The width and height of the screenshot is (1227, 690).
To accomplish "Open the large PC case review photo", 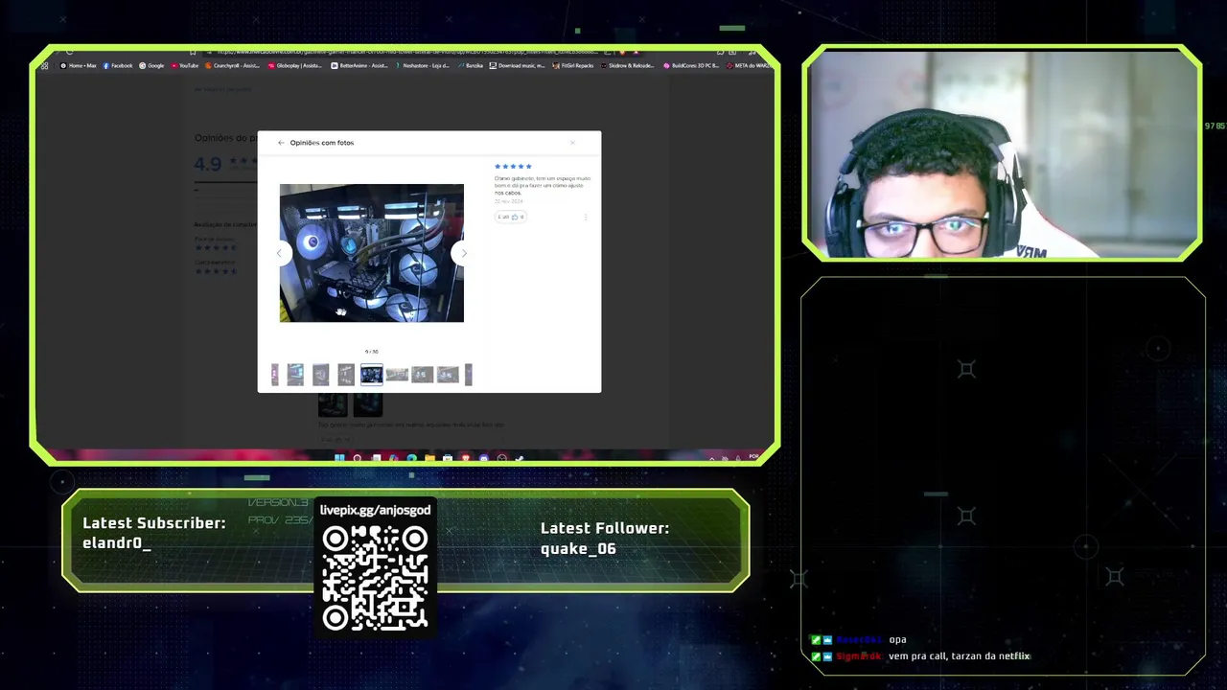I will point(372,253).
